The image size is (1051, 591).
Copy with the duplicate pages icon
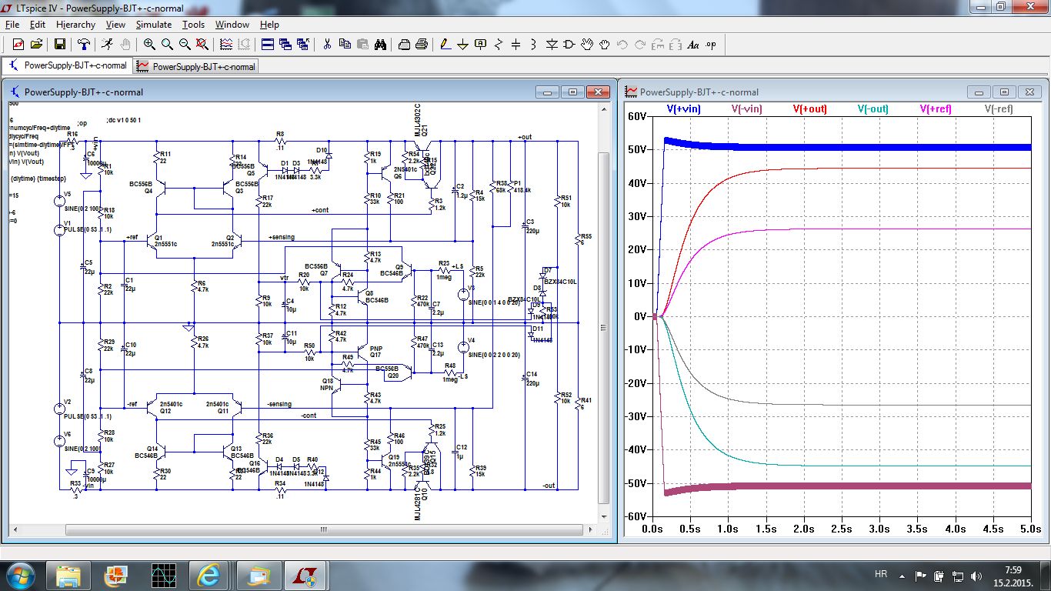click(x=345, y=45)
